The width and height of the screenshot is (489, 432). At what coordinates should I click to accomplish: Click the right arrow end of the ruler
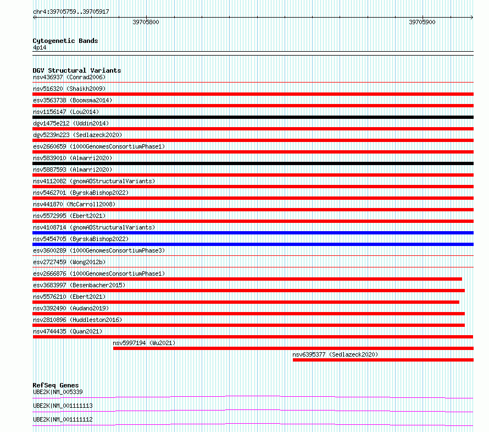(472, 18)
